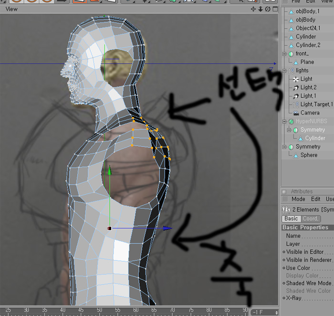Open the Attributes Mode menu

298,199
